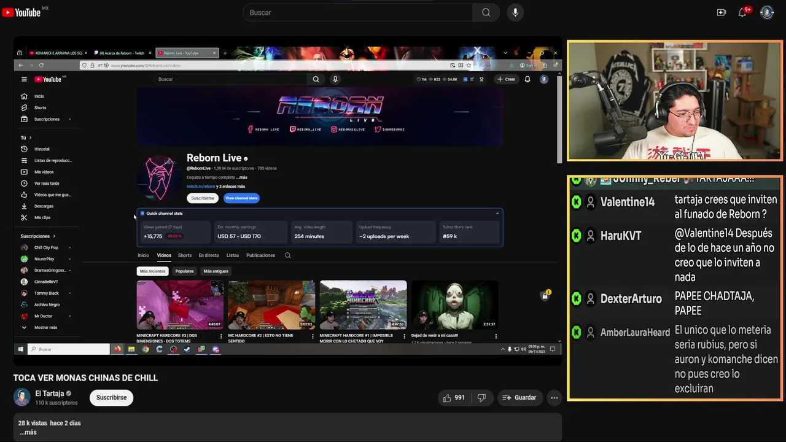
Task: In the video, expand channel description ...más
Action: tap(242, 177)
